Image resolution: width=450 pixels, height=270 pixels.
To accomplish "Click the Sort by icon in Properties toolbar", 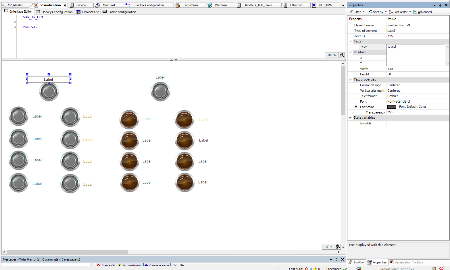I will pyautogui.click(x=370, y=12).
